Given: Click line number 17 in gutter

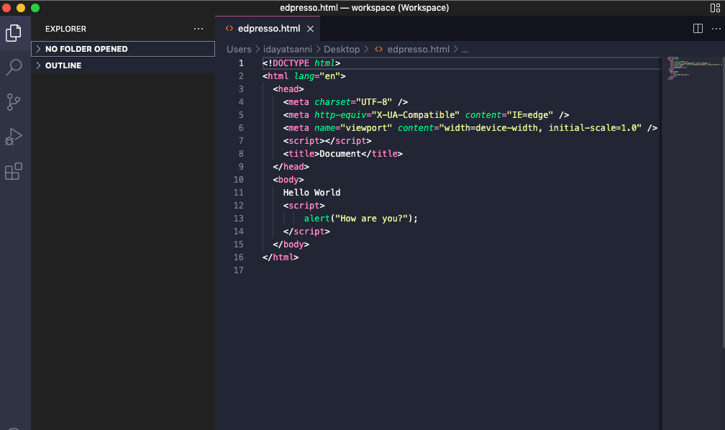Looking at the screenshot, I should 238,270.
